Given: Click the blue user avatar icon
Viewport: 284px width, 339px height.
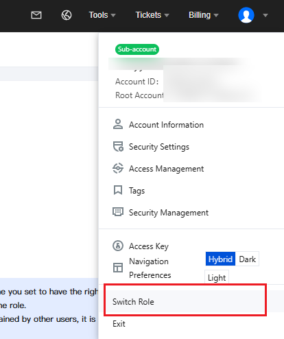Looking at the screenshot, I should tap(246, 15).
